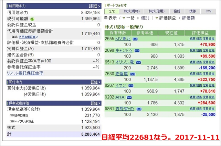Click the 吉野家HD loss value -25,500
Screen dimensions: 221x146
point(208,114)
